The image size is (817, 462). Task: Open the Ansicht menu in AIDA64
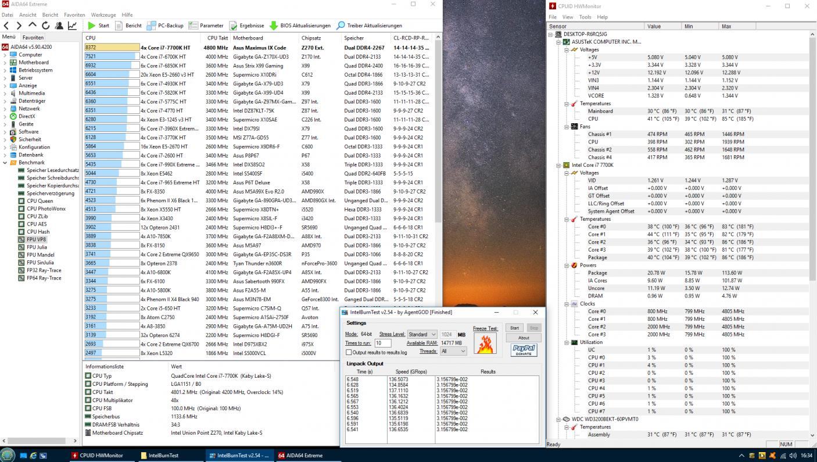pyautogui.click(x=27, y=15)
